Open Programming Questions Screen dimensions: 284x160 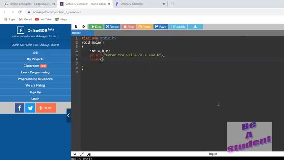pyautogui.click(x=35, y=79)
